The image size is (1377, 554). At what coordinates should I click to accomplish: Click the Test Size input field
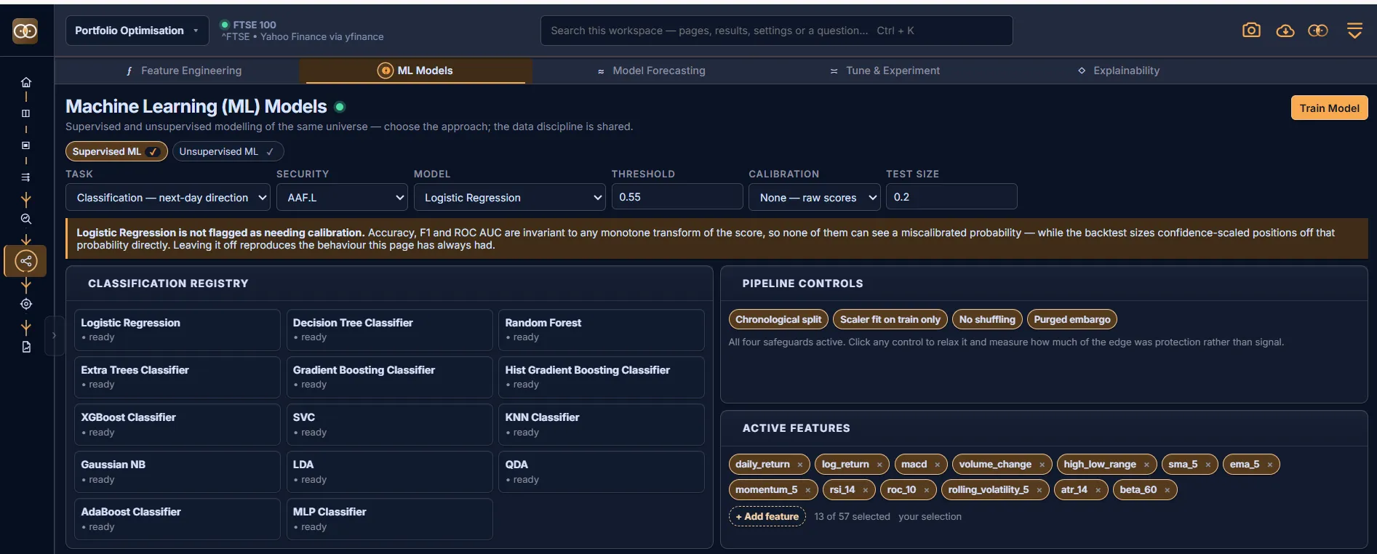951,197
